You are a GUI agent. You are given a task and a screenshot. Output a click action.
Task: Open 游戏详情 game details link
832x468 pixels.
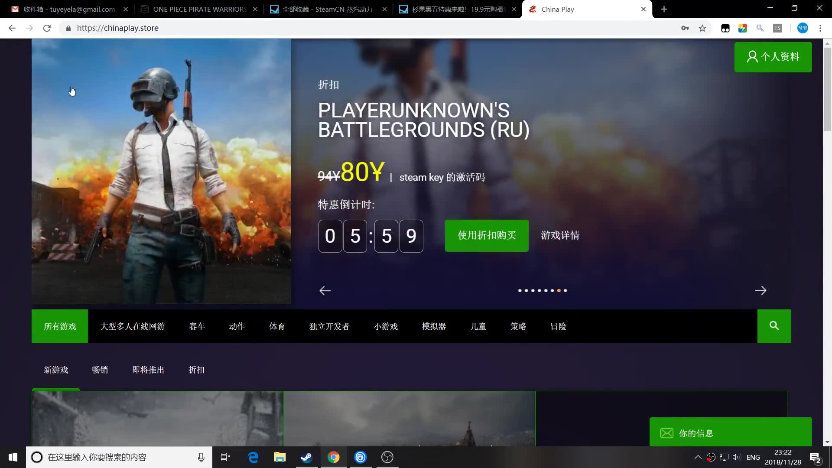(560, 235)
